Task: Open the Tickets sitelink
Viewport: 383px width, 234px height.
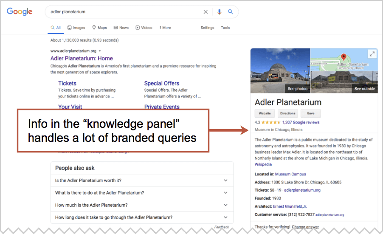Action: (67, 83)
